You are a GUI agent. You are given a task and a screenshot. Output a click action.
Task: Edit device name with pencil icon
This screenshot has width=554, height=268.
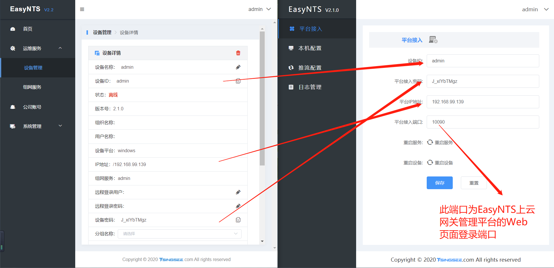coord(238,67)
